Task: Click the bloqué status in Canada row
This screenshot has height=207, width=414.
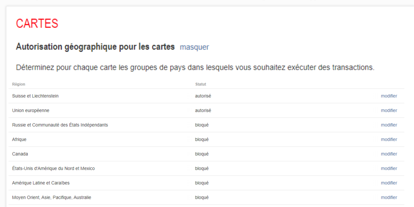Action: tap(202, 154)
